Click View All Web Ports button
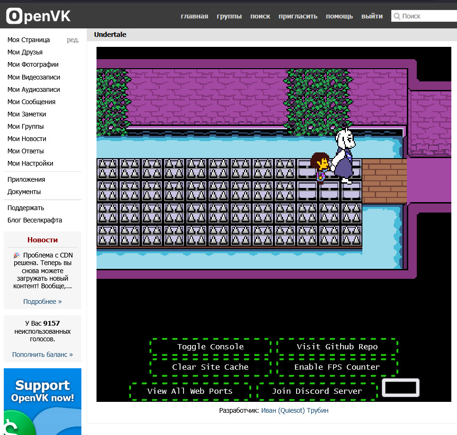The image size is (457, 435). [x=190, y=391]
